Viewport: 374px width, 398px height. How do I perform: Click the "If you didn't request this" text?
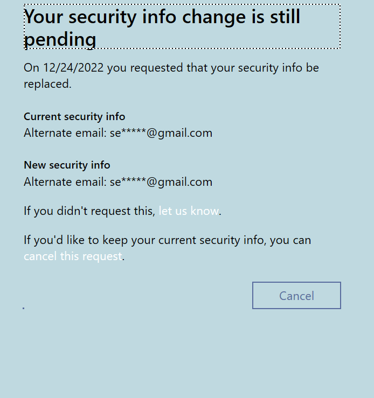(89, 211)
